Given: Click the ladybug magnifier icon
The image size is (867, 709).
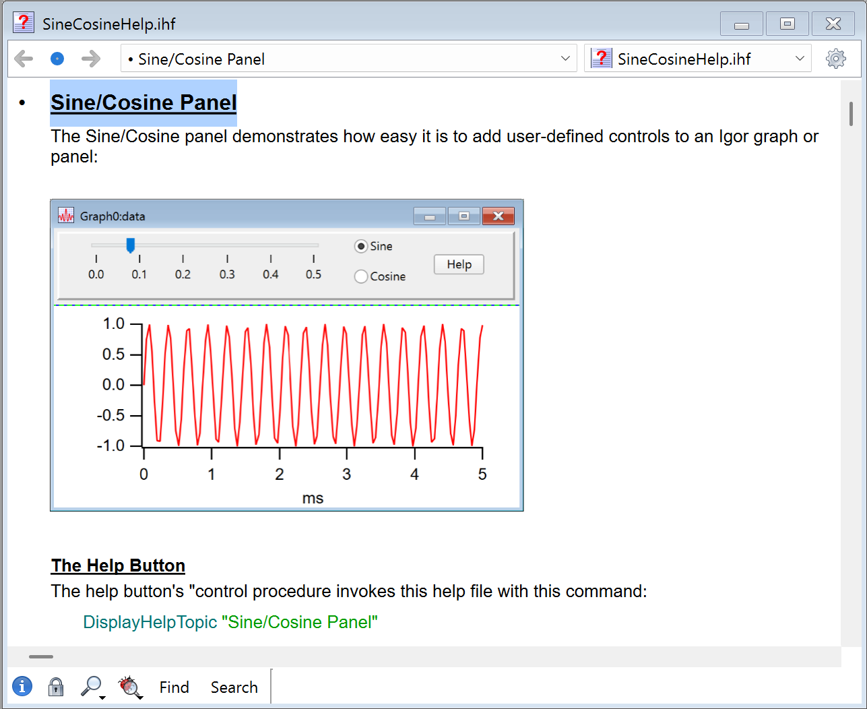Looking at the screenshot, I should (129, 686).
